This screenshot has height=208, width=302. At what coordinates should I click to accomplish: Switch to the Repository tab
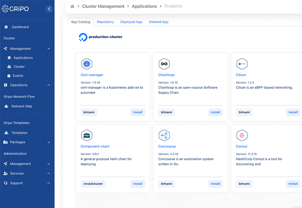[x=105, y=22]
